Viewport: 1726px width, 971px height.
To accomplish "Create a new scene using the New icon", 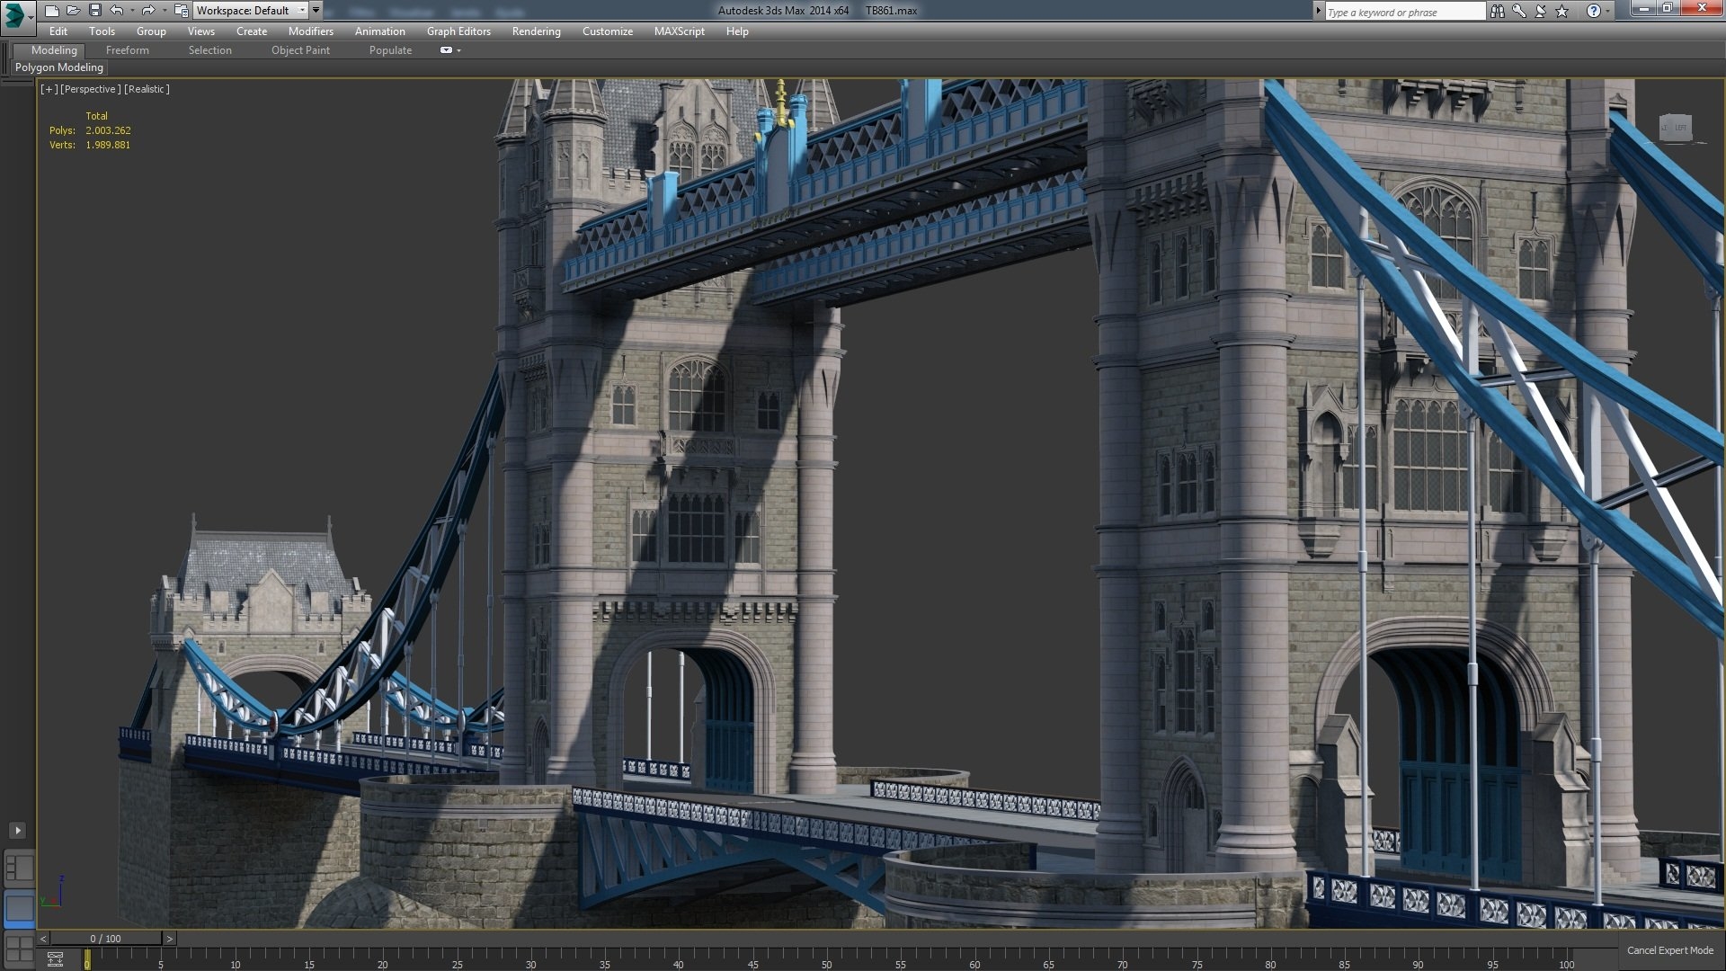I will pos(51,11).
